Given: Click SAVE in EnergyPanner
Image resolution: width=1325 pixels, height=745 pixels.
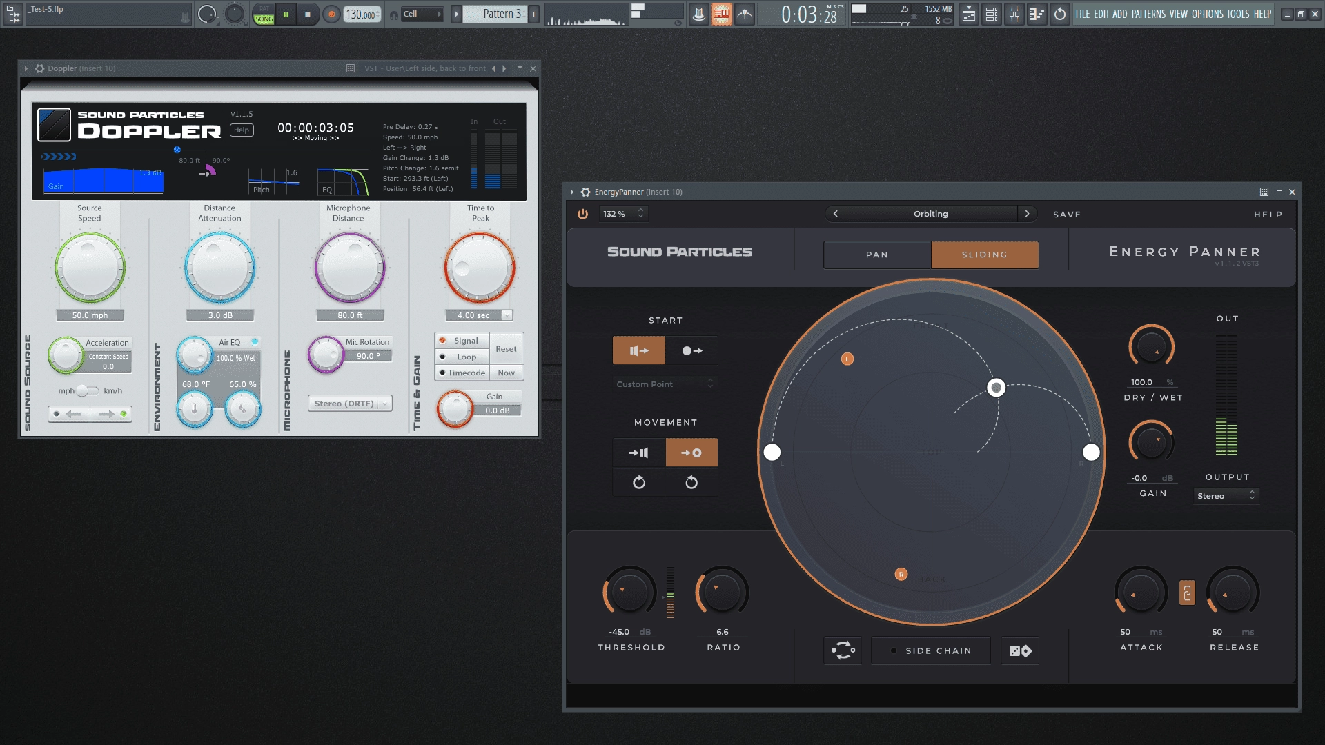Looking at the screenshot, I should [1067, 215].
